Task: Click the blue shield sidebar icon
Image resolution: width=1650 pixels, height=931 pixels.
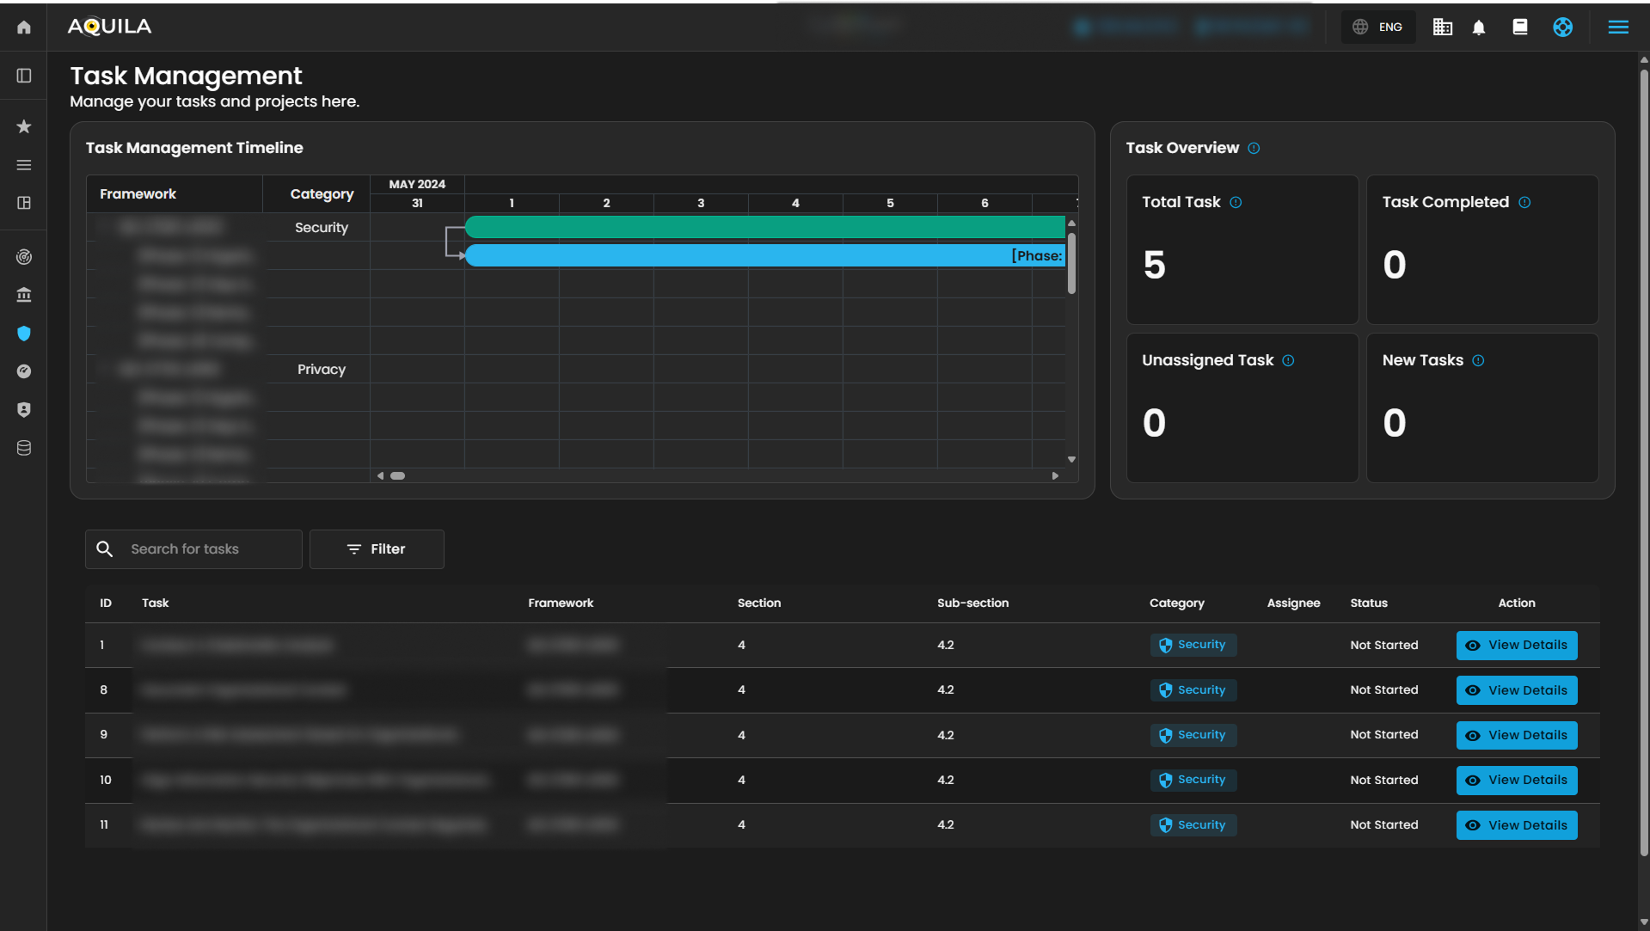Action: point(24,334)
